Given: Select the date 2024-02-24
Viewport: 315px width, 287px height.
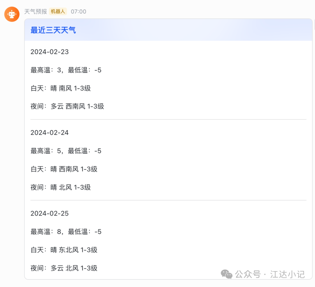Looking at the screenshot, I should tap(50, 133).
